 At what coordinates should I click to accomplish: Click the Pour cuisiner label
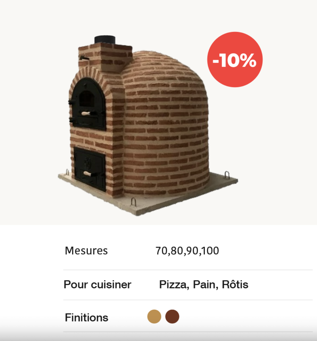tap(97, 285)
